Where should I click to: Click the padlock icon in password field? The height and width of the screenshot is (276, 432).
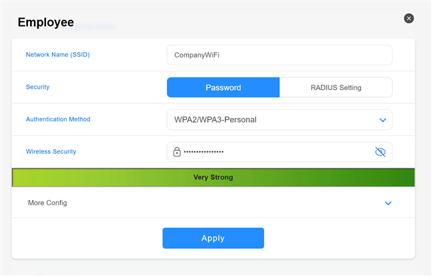(177, 152)
